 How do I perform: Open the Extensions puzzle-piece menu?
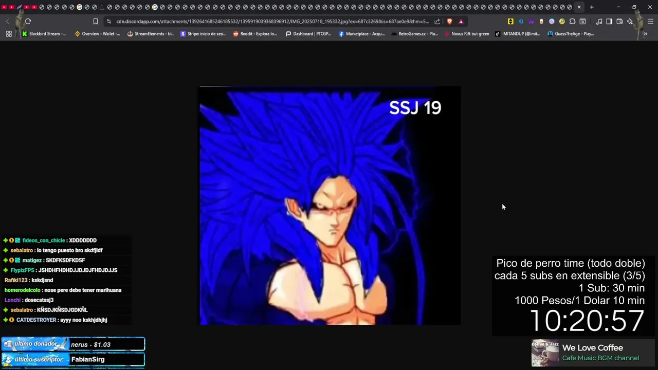point(572,22)
